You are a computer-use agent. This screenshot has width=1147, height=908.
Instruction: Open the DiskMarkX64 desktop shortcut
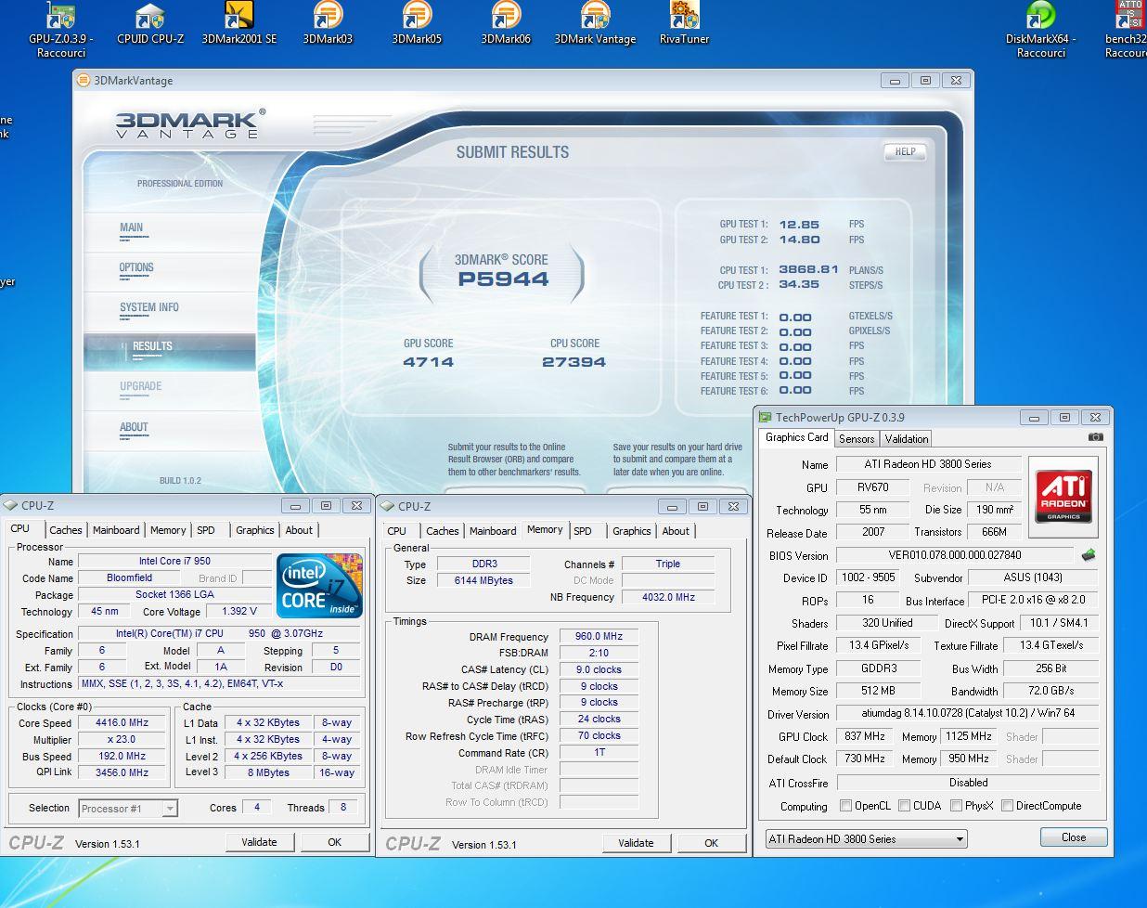[1041, 30]
